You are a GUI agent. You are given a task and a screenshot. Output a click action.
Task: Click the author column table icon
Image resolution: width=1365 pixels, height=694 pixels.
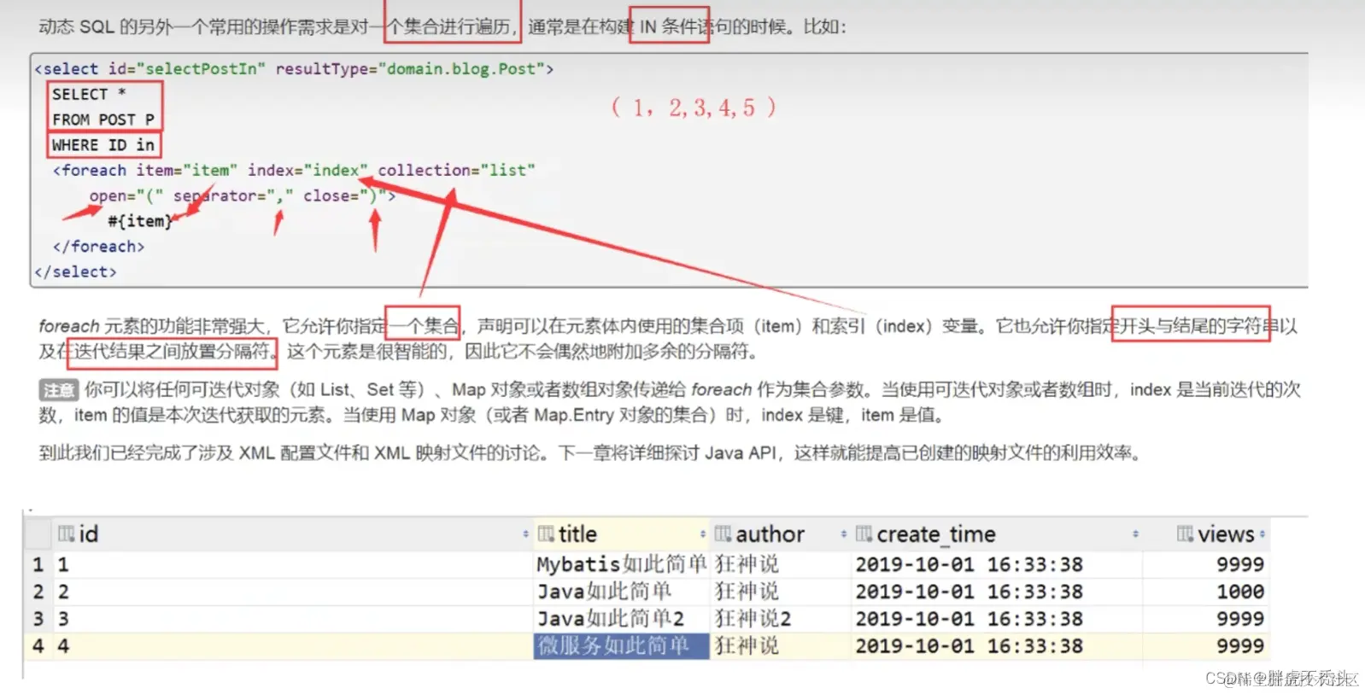[x=723, y=534]
